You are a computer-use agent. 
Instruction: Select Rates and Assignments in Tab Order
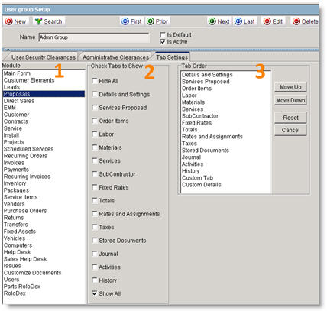tap(226, 137)
